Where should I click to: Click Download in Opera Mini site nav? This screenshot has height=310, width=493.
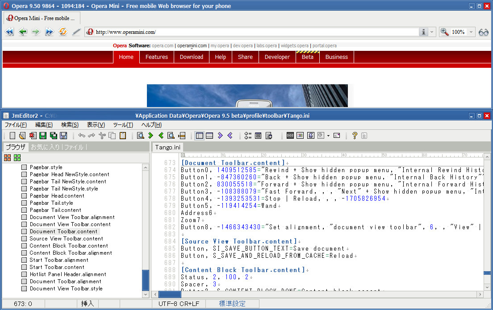click(192, 57)
